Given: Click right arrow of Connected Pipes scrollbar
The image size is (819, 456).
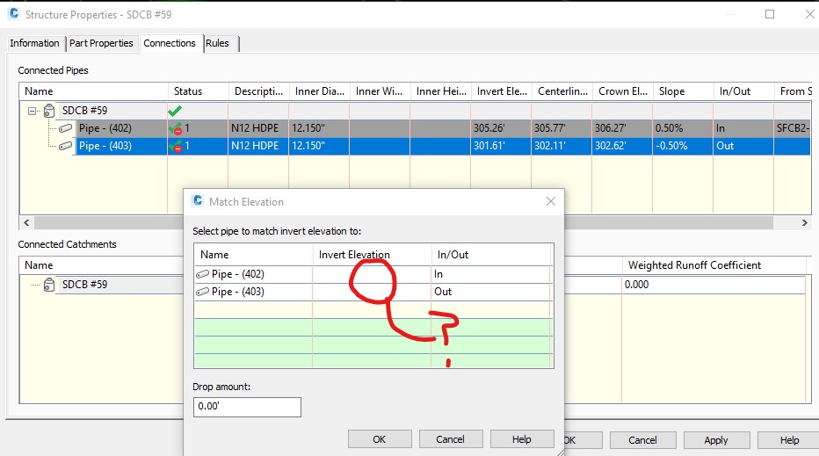Looking at the screenshot, I should (x=804, y=222).
